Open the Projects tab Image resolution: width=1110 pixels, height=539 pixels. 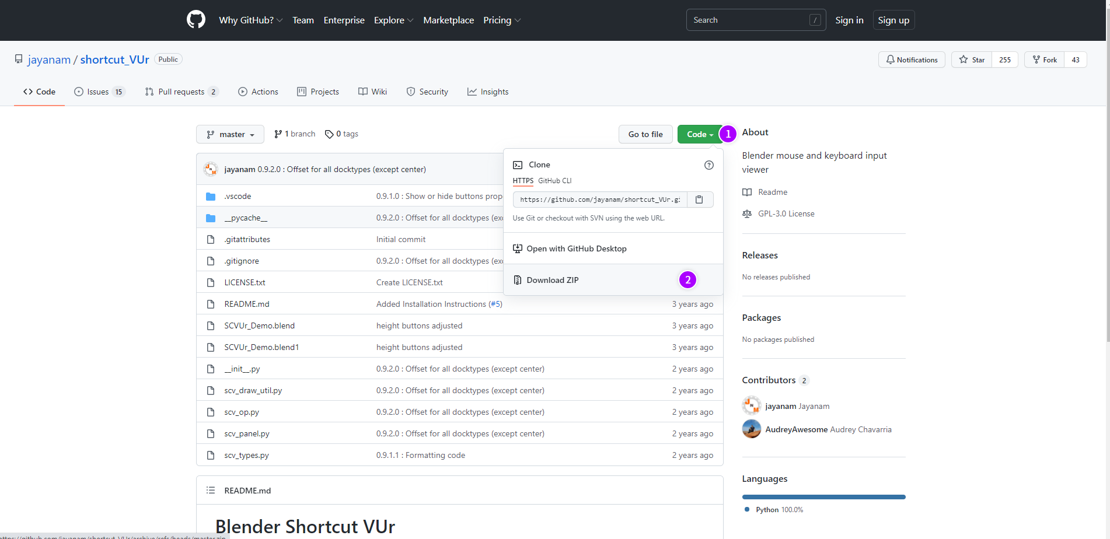[x=318, y=92]
